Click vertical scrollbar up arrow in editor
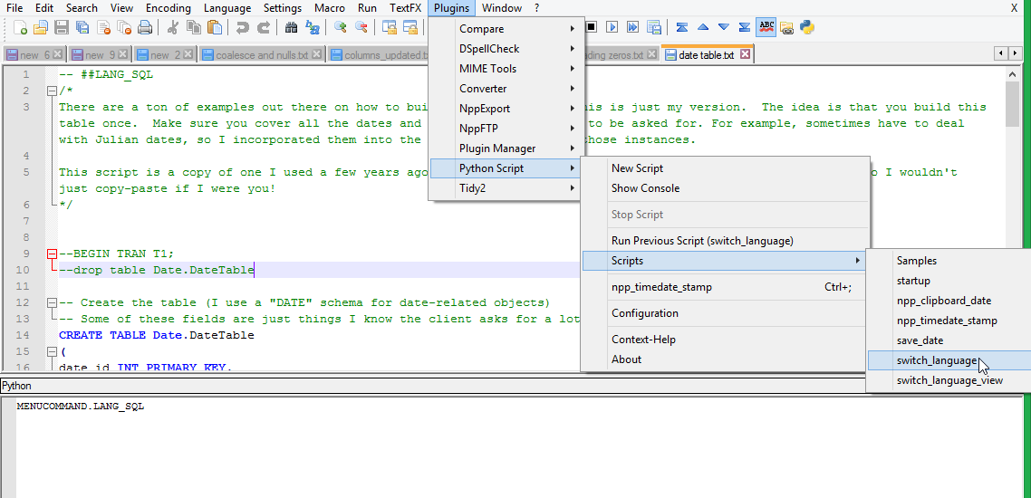The image size is (1031, 498). tap(1013, 73)
